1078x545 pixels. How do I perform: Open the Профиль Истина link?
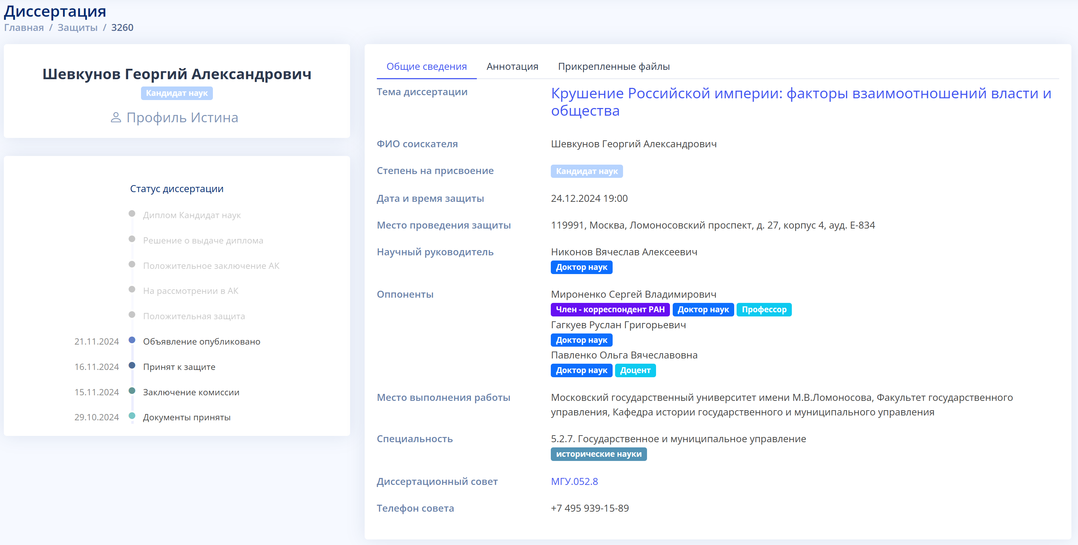[x=182, y=118]
